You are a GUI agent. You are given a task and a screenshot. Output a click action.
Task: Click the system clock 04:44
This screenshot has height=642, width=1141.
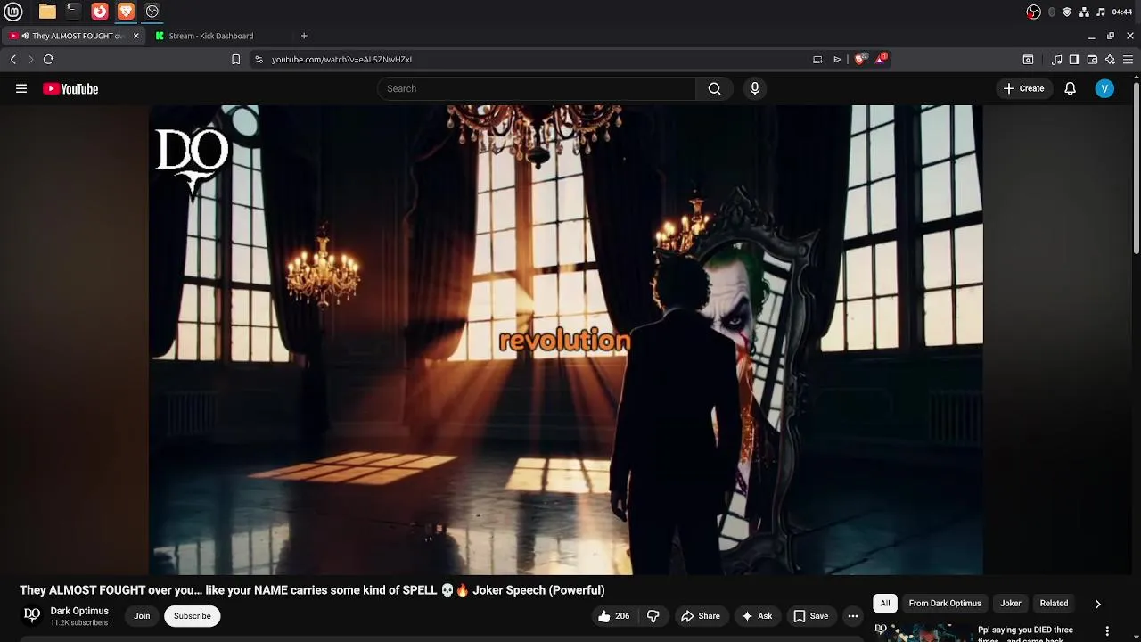click(x=1122, y=12)
